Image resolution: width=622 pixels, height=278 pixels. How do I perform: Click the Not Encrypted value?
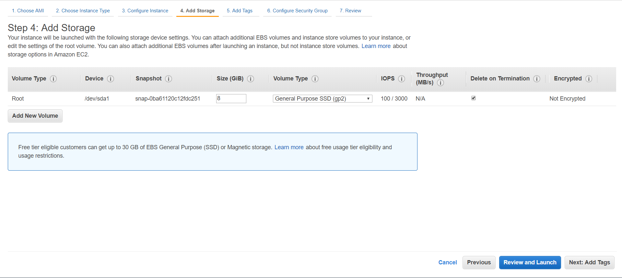567,99
